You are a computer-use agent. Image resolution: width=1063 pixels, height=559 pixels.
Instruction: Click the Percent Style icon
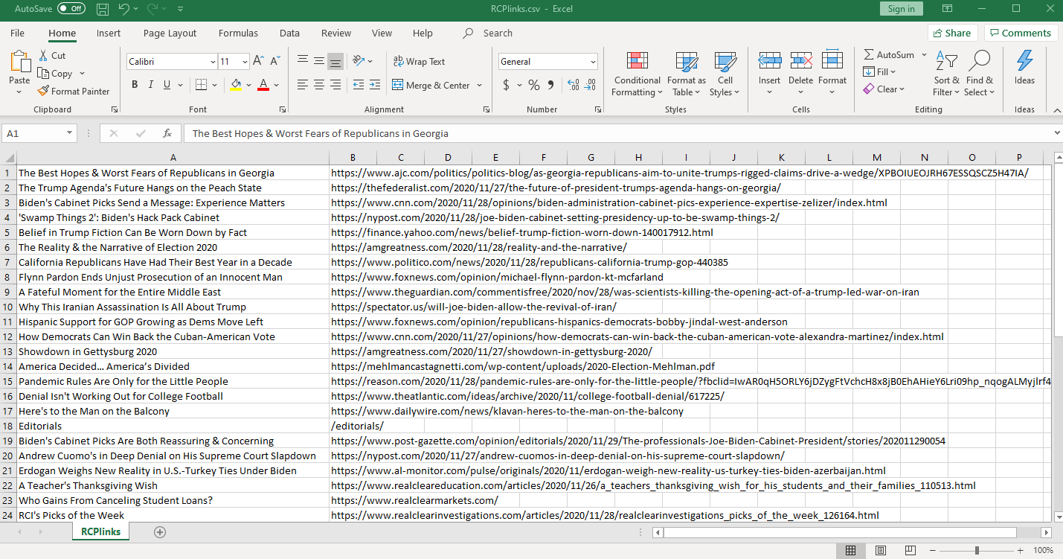click(533, 85)
